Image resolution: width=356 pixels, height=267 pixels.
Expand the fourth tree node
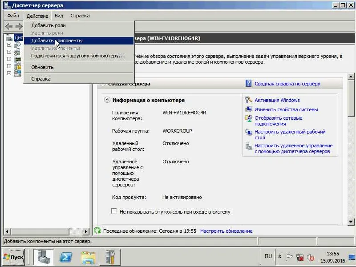tap(9, 66)
